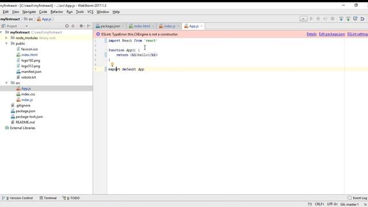Select index.css file

tap(28, 94)
